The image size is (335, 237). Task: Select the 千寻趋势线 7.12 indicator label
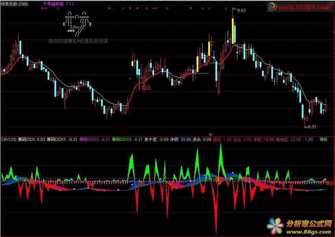click(58, 4)
